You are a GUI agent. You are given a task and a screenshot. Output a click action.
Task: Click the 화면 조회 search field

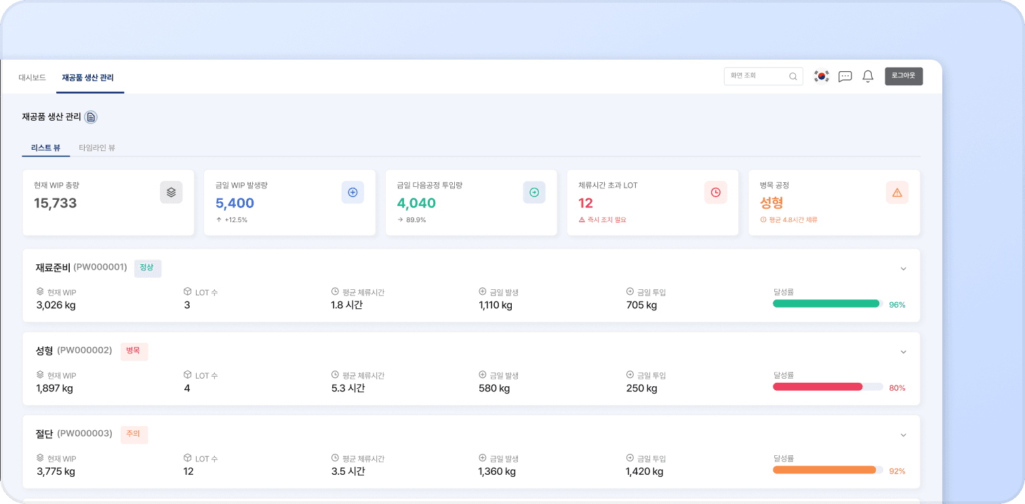[x=763, y=76]
